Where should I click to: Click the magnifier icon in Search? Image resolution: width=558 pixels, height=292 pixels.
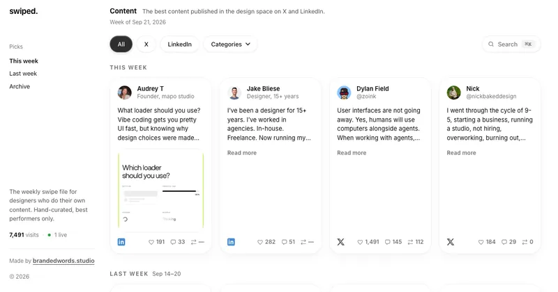click(x=491, y=44)
